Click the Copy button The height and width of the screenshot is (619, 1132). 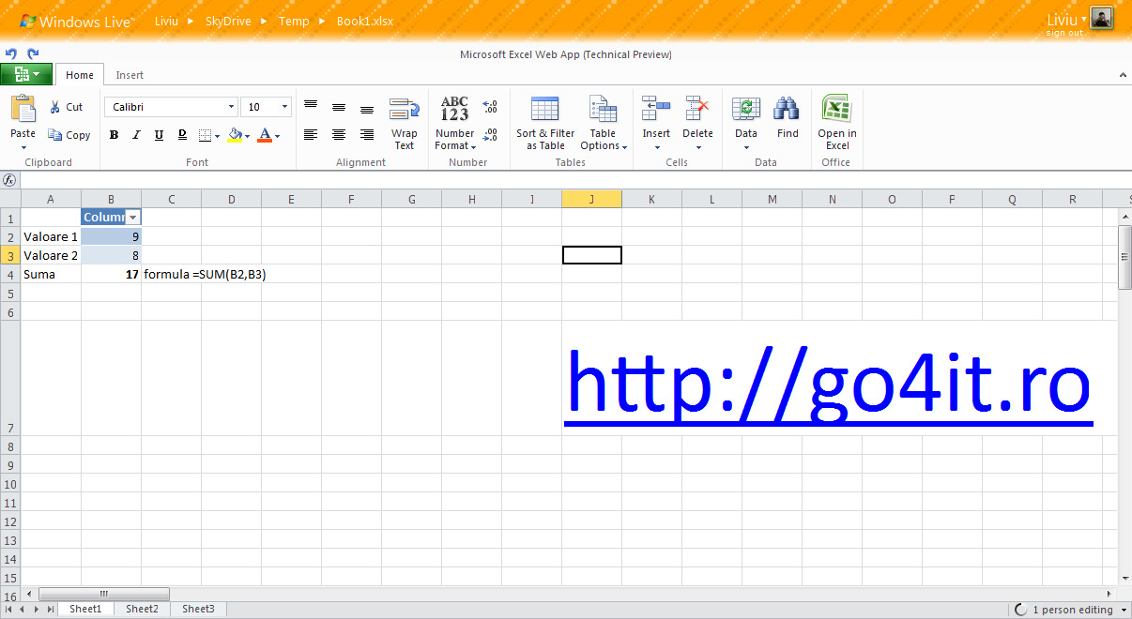69,135
